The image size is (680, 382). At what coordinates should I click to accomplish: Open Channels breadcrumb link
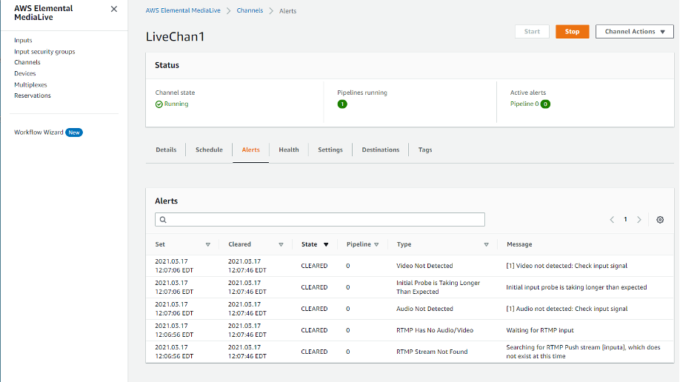click(x=250, y=11)
